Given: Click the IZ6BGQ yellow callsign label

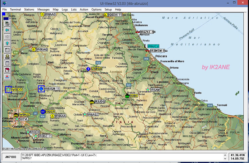Looking at the screenshot, I should tap(96, 69).
